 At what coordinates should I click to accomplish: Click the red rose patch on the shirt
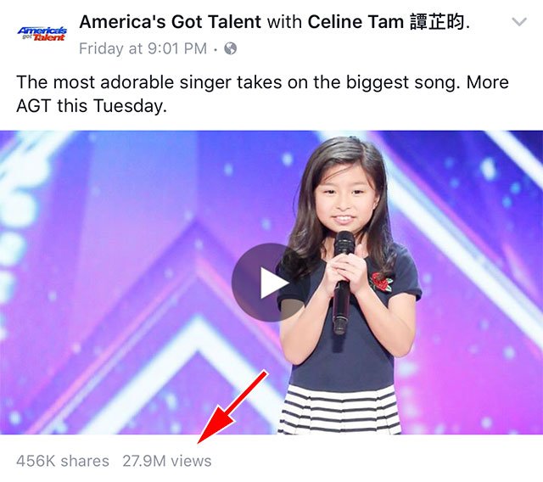tap(380, 281)
